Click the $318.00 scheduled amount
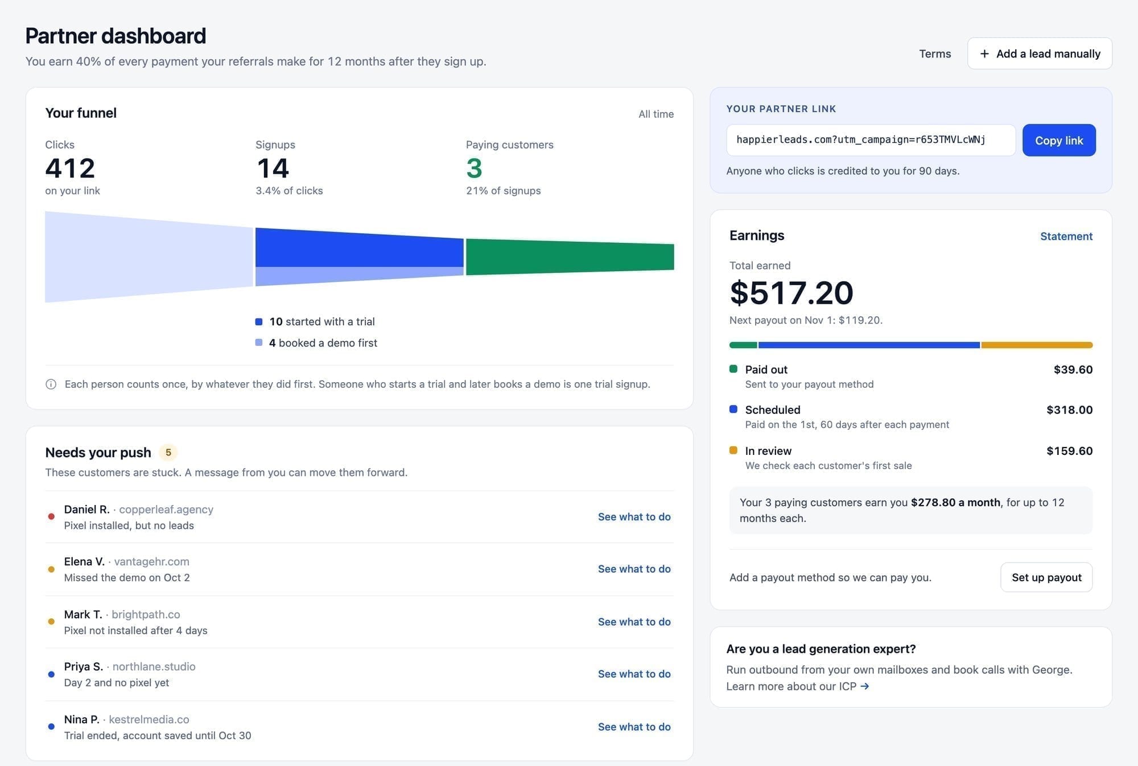Image resolution: width=1138 pixels, height=766 pixels. click(x=1069, y=410)
